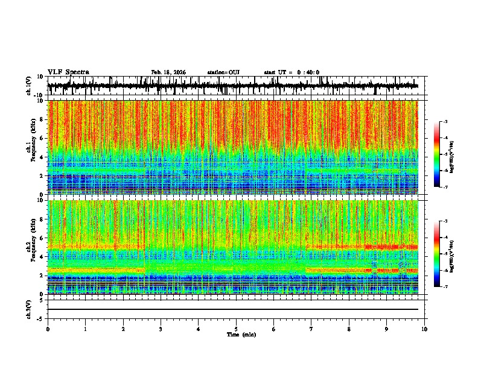Click the "2" tick on the time axis
This screenshot has height=369, width=478.
pos(123,329)
